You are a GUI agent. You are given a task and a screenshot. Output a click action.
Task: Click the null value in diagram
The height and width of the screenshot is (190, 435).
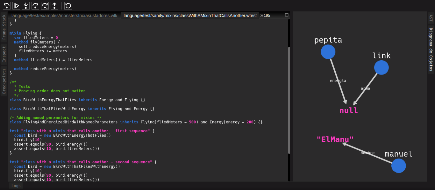coord(349,111)
